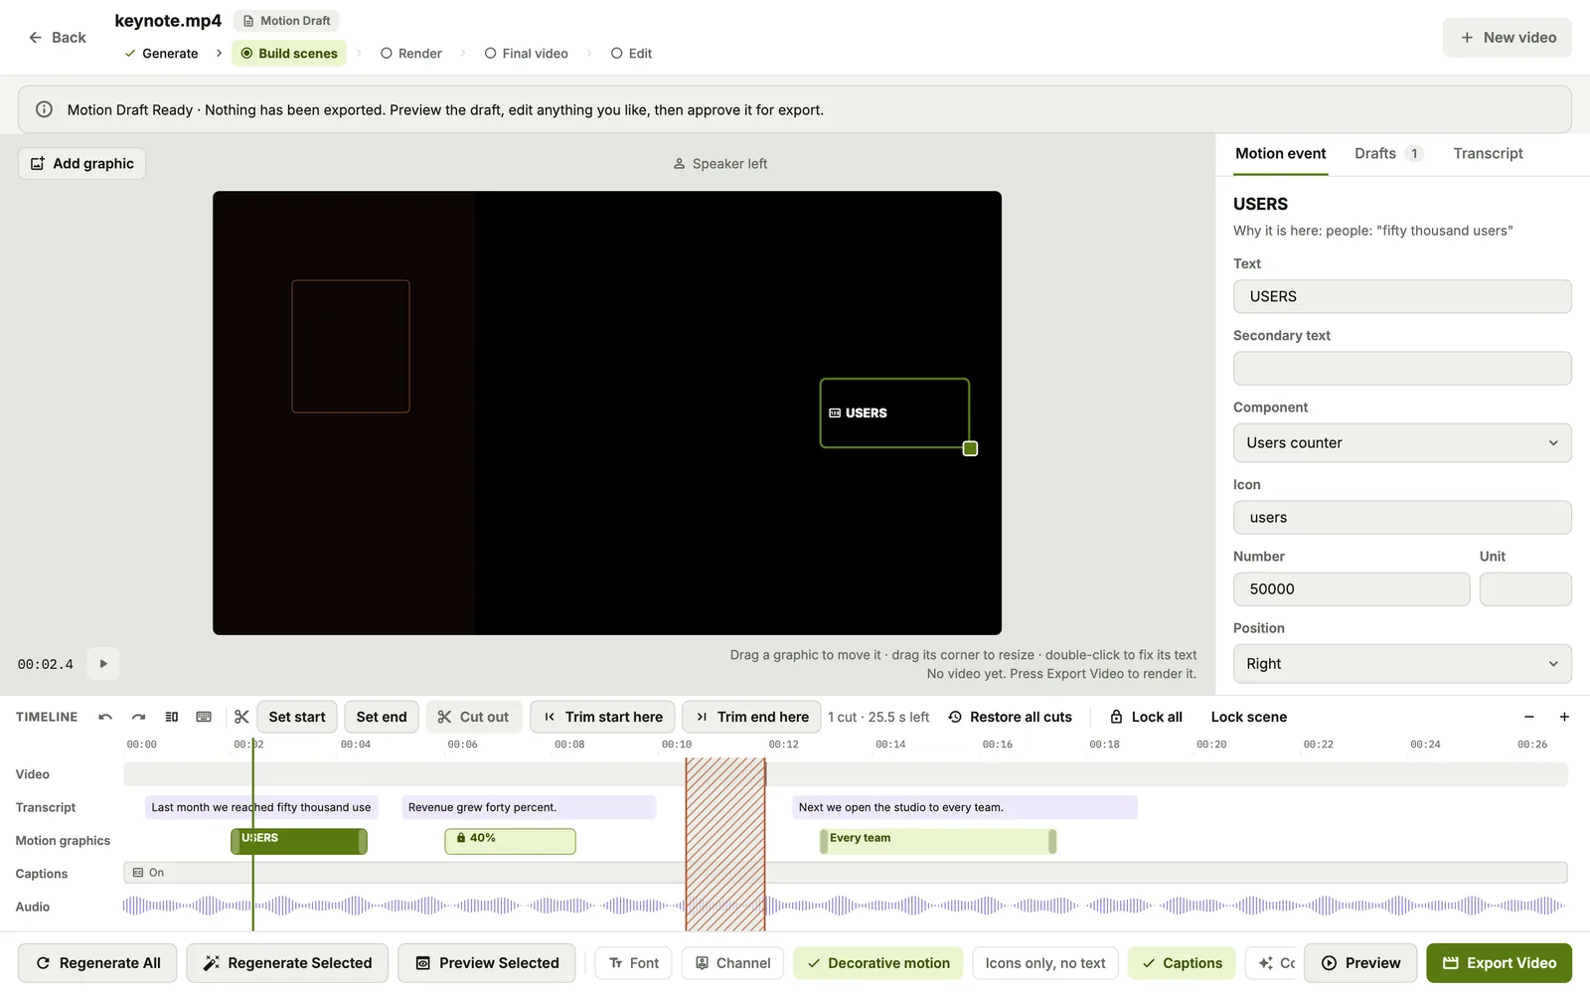1590x994 pixels.
Task: Click the Secondary text input field
Action: (1402, 369)
